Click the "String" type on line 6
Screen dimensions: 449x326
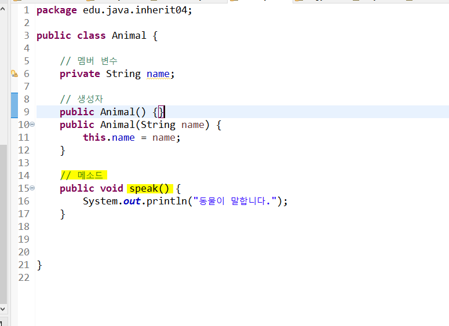(123, 74)
